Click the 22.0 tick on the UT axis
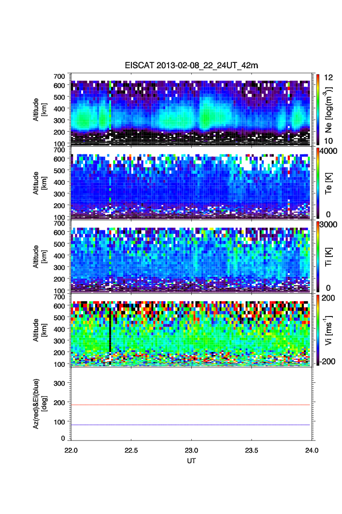 coord(71,451)
